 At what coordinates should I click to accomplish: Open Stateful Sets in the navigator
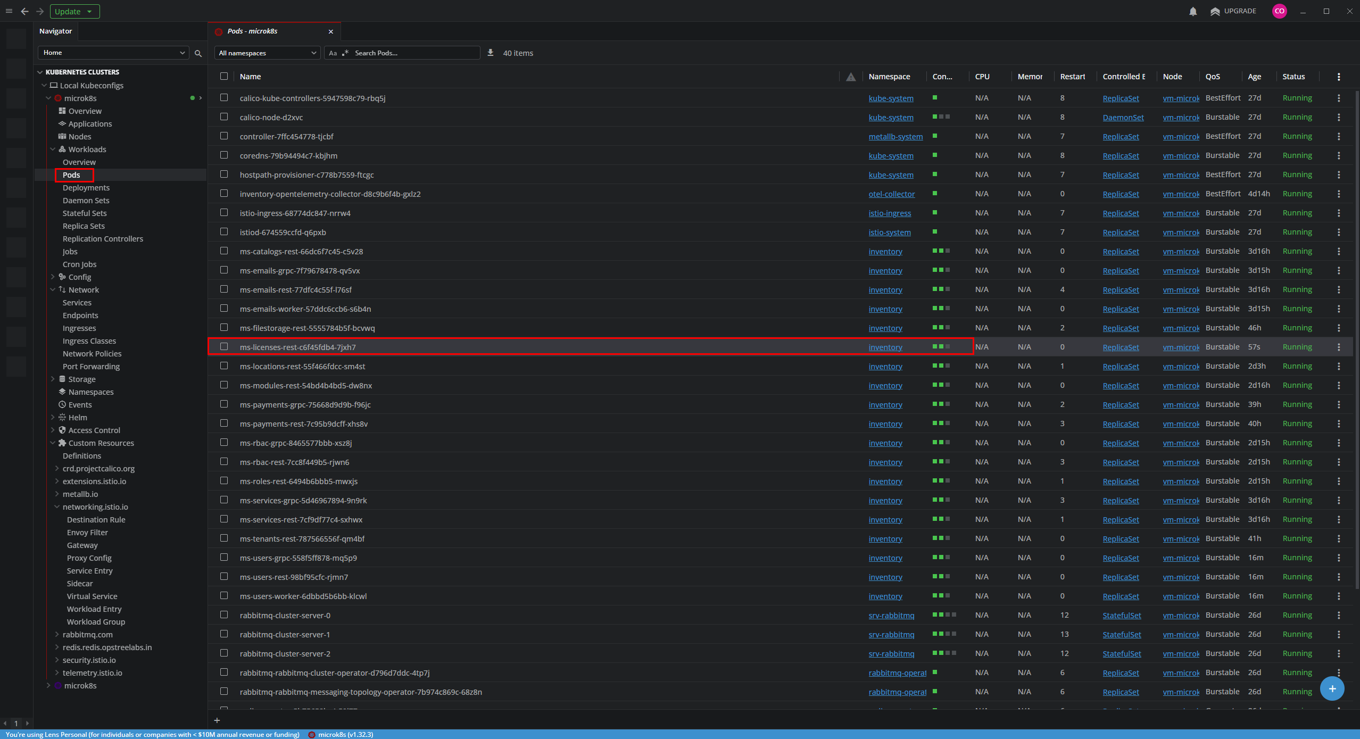85,213
